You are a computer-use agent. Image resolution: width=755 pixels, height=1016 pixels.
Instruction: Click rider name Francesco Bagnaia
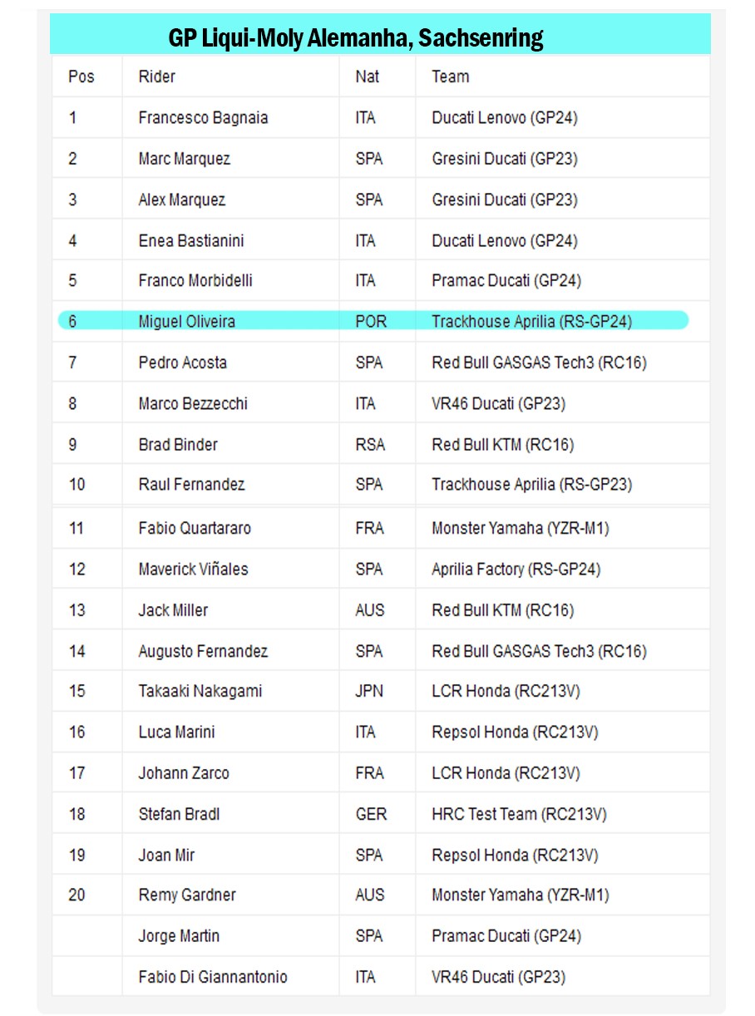(203, 118)
